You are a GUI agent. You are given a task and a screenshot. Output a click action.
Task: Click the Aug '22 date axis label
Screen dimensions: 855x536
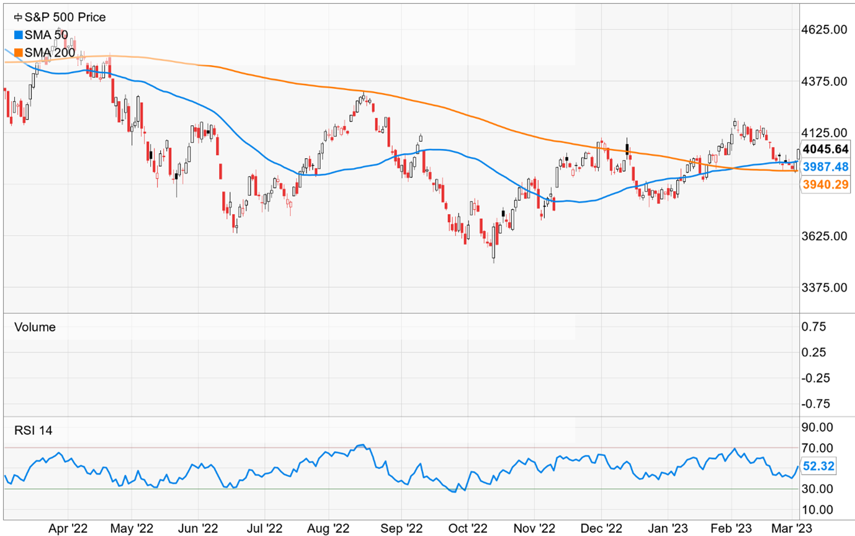[x=329, y=529]
